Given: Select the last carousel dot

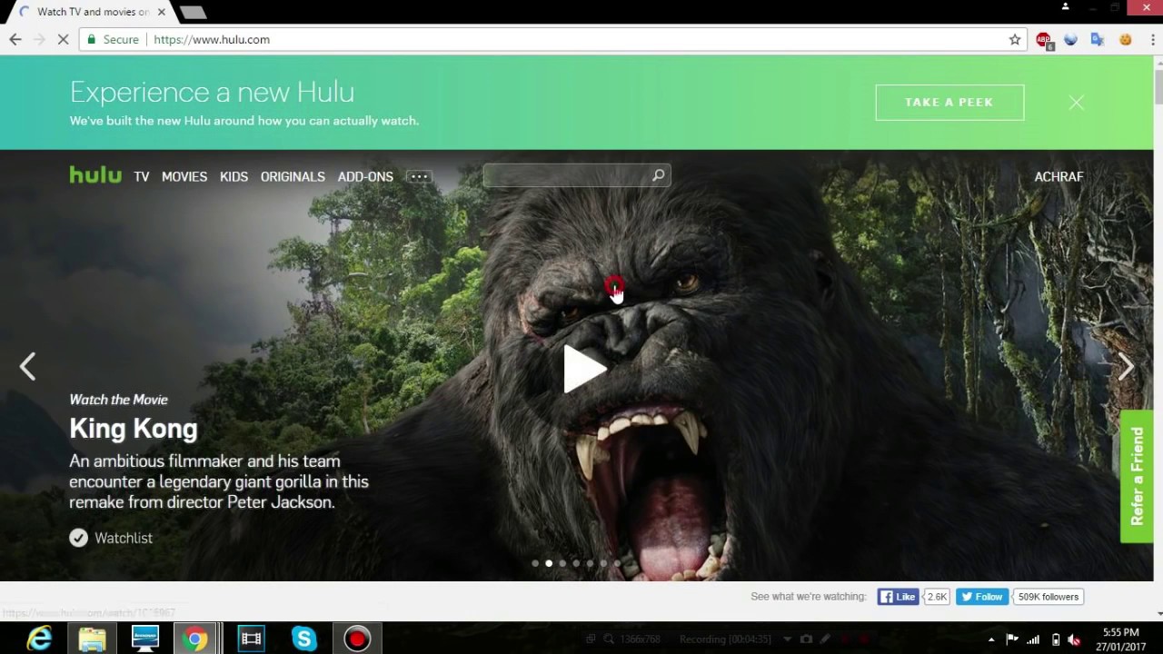Looking at the screenshot, I should [617, 563].
